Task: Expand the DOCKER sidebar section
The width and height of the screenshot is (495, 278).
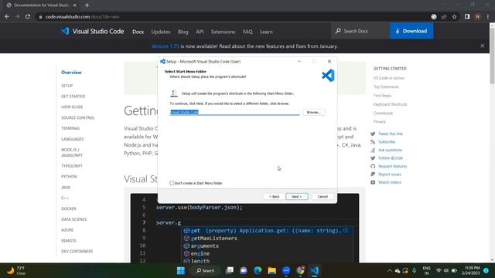Action: tap(69, 208)
